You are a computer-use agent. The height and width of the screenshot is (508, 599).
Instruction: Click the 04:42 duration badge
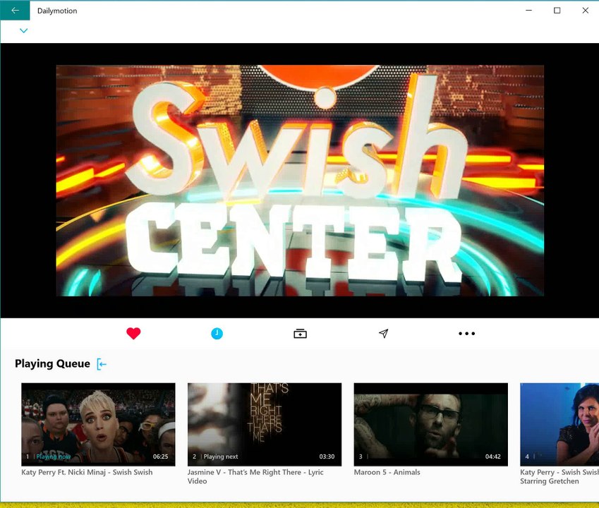point(492,456)
